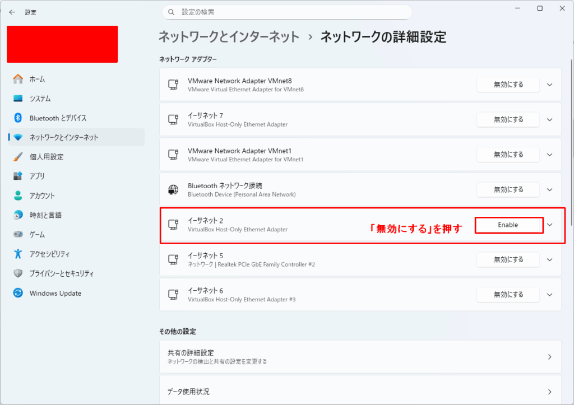Click the search magnifier icon
Image resolution: width=574 pixels, height=405 pixels.
tap(172, 12)
